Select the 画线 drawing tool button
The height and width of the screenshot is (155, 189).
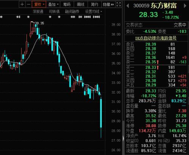point(81,5)
